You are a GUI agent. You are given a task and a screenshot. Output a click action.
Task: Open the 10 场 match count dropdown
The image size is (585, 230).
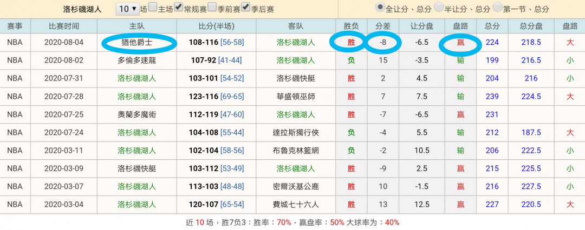click(x=128, y=9)
